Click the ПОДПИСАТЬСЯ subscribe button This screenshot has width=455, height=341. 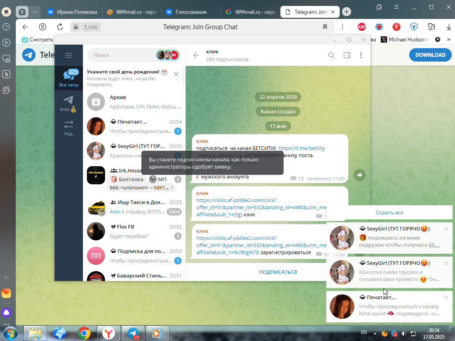coord(278,272)
